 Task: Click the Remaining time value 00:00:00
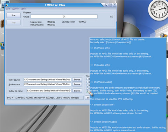pos(51,25)
